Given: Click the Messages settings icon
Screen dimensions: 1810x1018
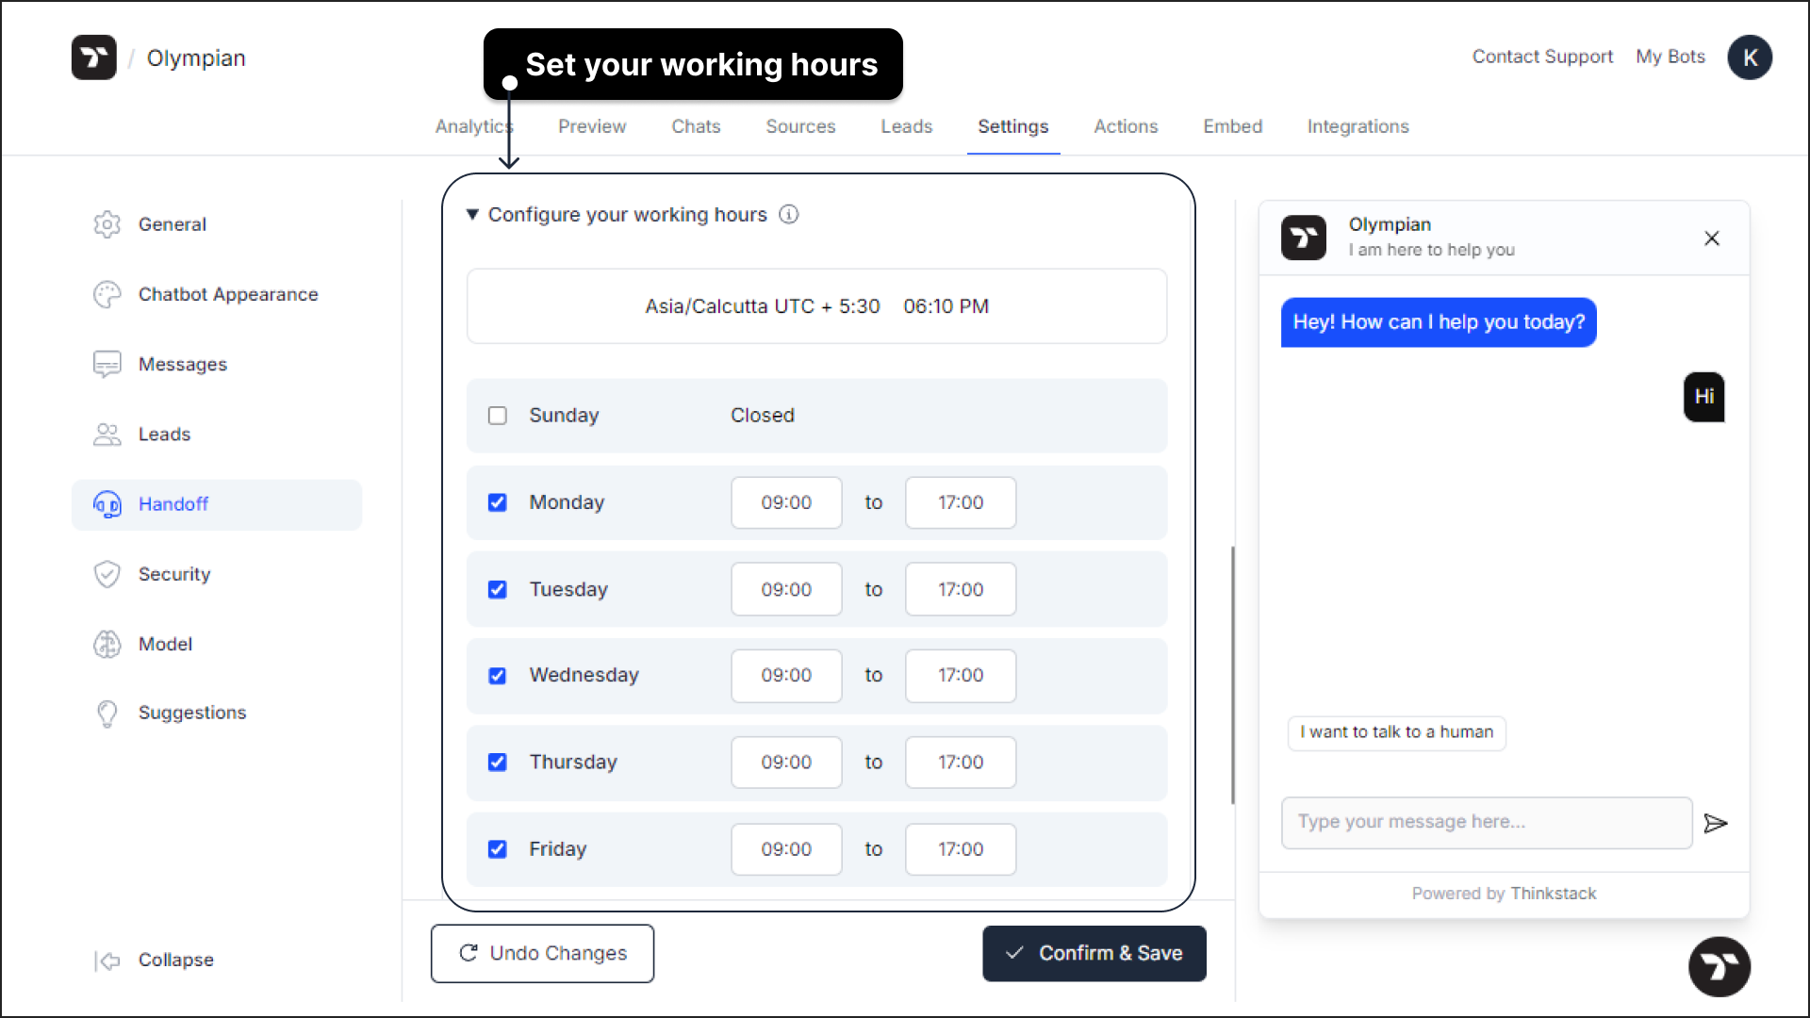Looking at the screenshot, I should pos(106,364).
